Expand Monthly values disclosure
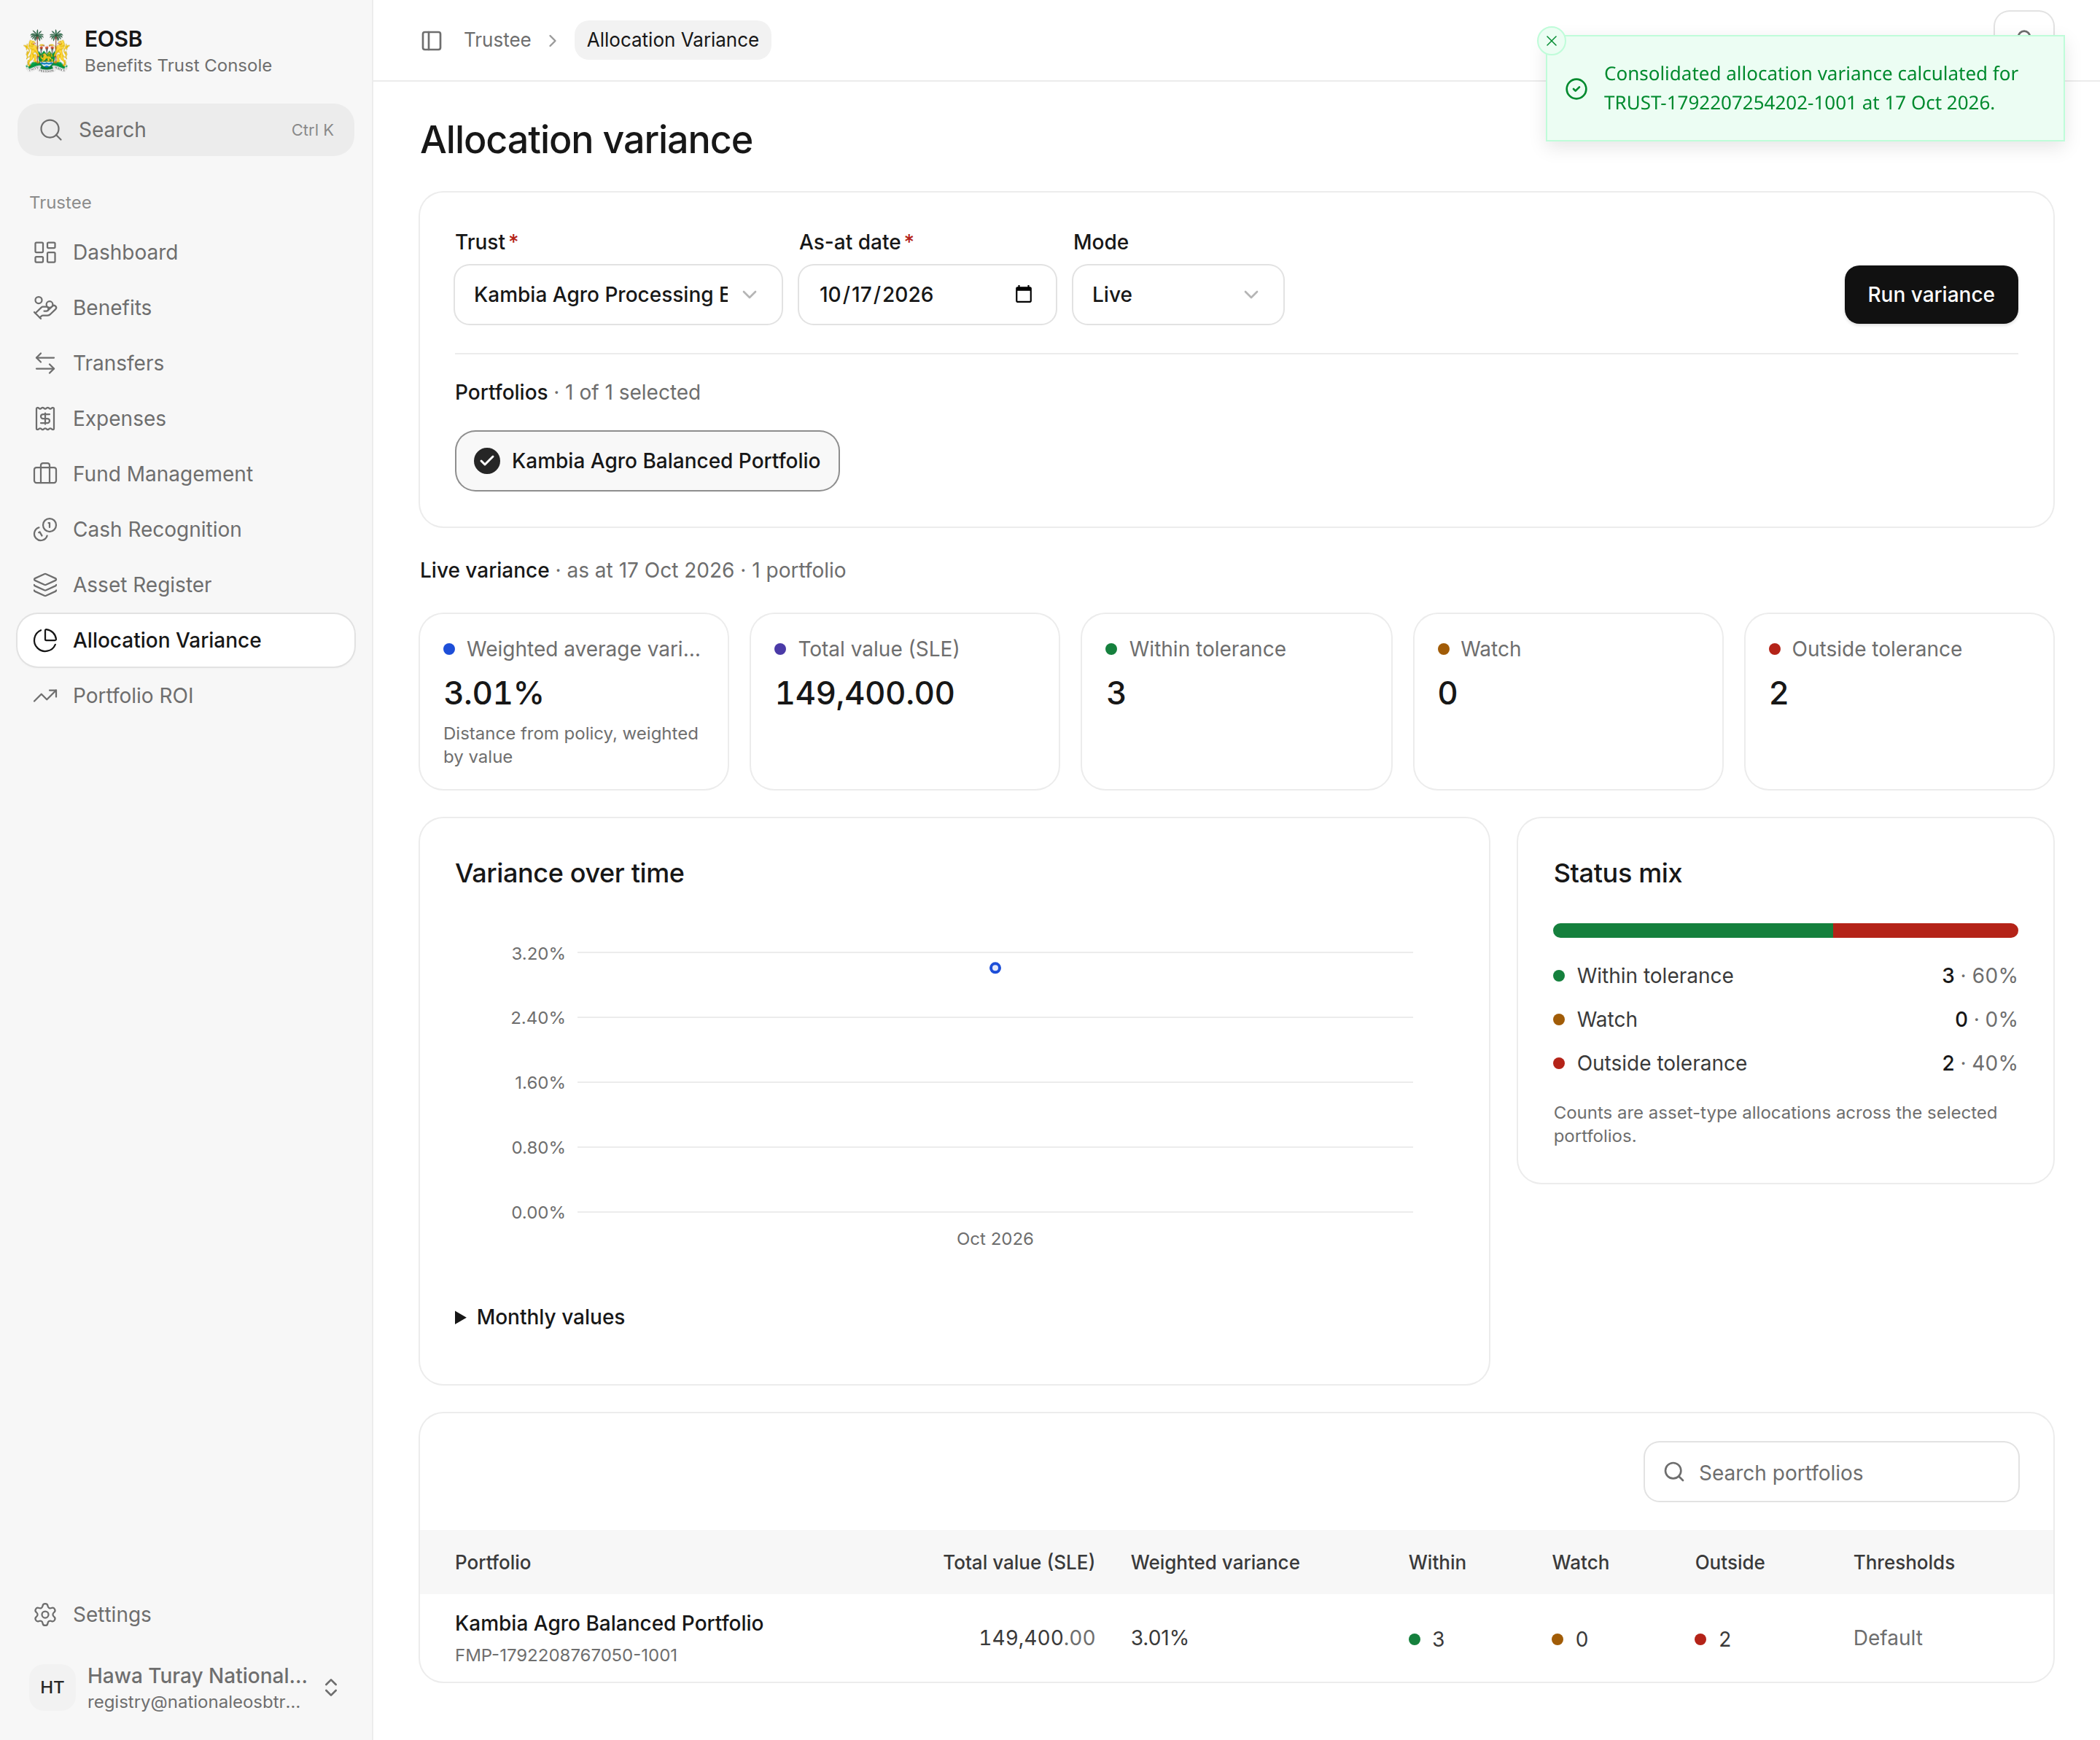Screen dimensions: 2100x1740 coord(540,1317)
